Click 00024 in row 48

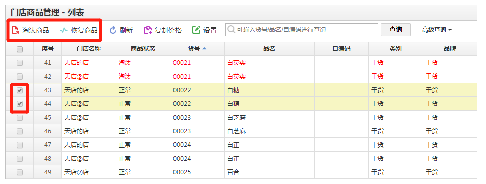click(x=182, y=159)
